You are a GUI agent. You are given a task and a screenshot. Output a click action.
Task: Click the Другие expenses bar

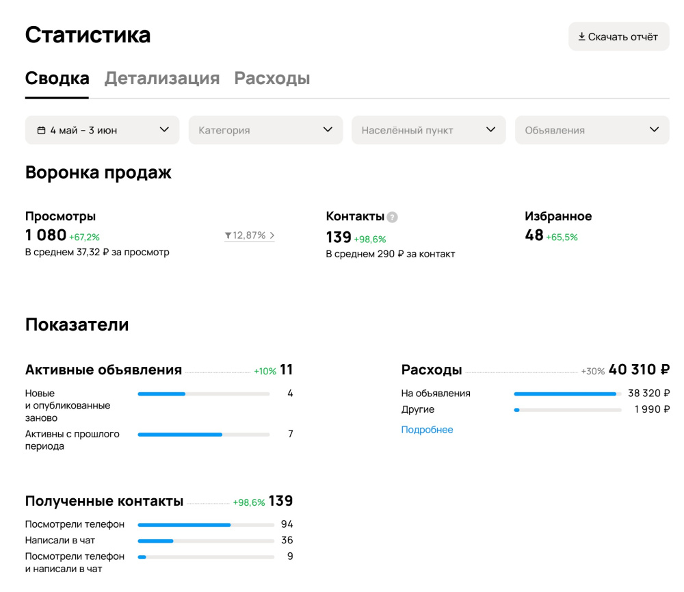coord(568,410)
